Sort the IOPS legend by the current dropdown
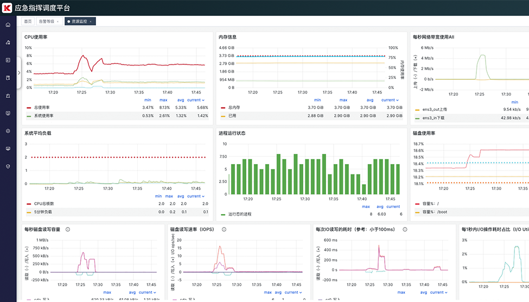The image size is (529, 302). coord(293,293)
